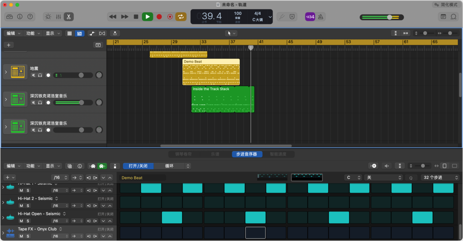Viewport: 463px width, 241px height.
Task: Toggle Cycle mode in the transport
Action: pos(181,17)
